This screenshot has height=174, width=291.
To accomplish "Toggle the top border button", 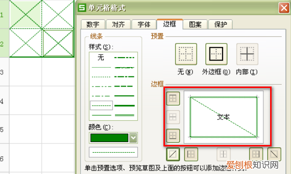I will coord(173,99).
